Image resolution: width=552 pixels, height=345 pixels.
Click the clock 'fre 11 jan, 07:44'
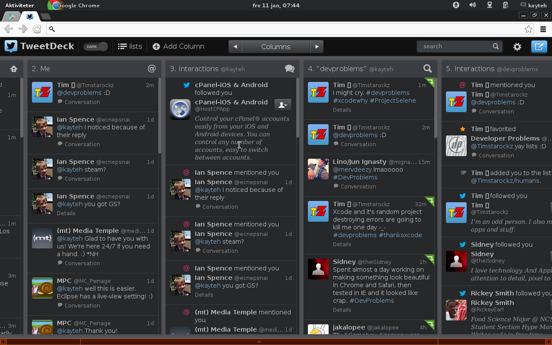click(276, 5)
